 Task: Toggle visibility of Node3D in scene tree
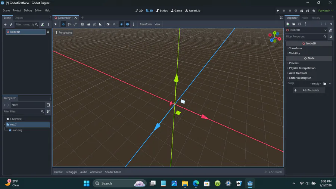[48, 32]
